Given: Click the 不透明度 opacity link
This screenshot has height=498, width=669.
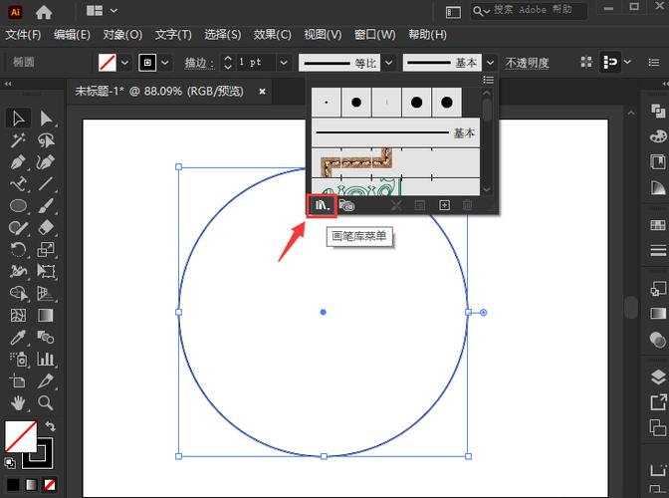Looking at the screenshot, I should 527,62.
